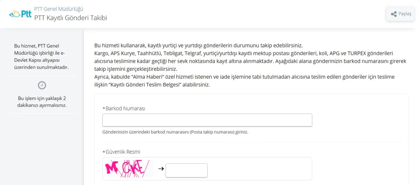Click the first line starting with Bu hizmeti kullanarak

[198, 46]
